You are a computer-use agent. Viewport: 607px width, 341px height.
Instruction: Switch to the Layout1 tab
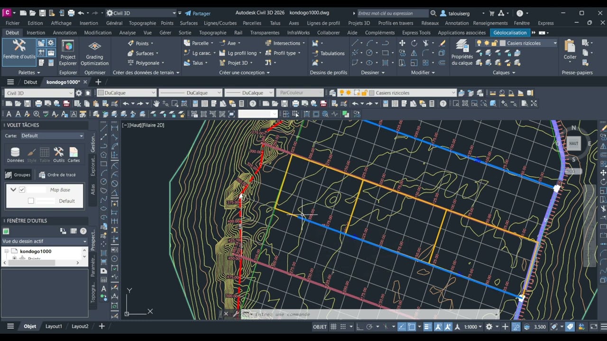click(x=54, y=326)
